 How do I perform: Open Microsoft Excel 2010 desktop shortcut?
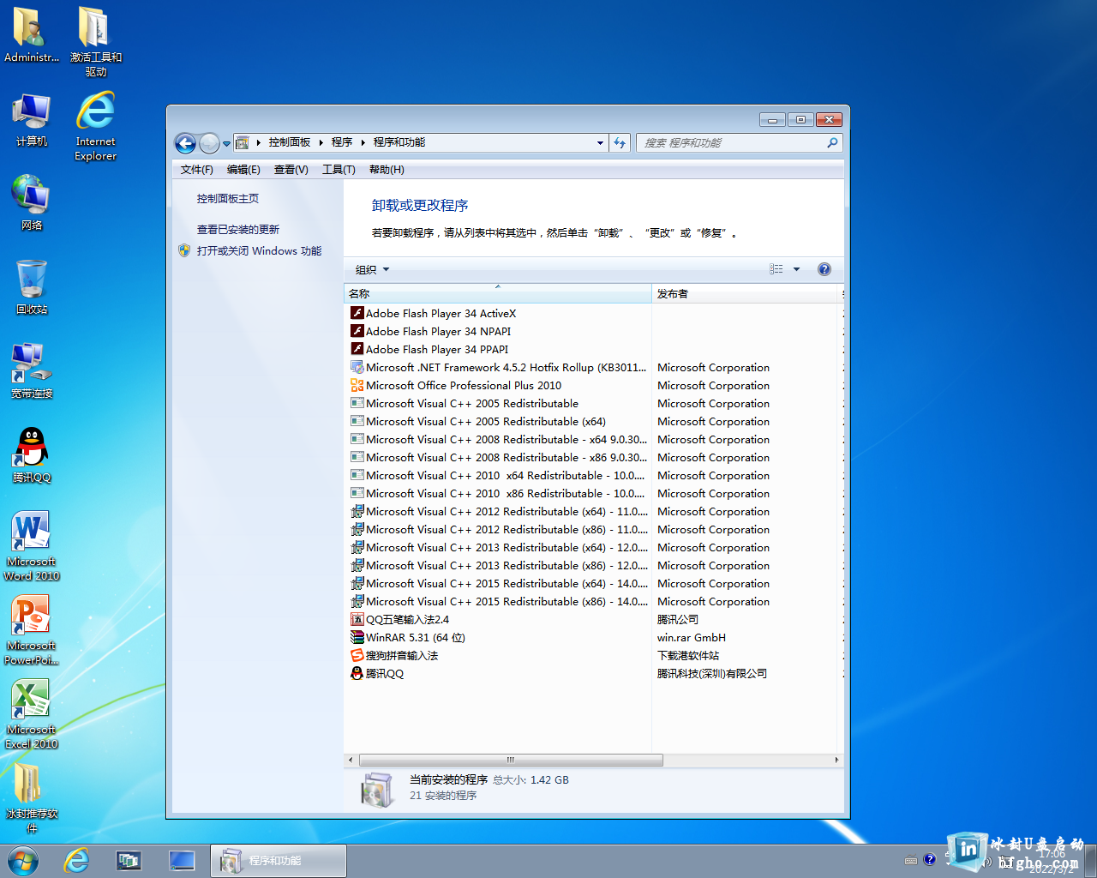32,714
